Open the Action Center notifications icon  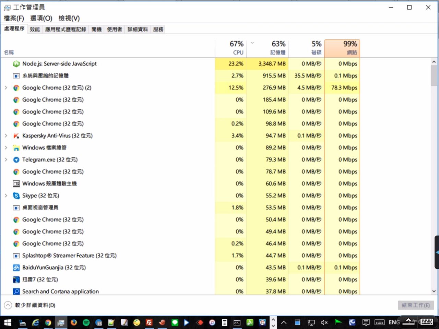(x=366, y=322)
